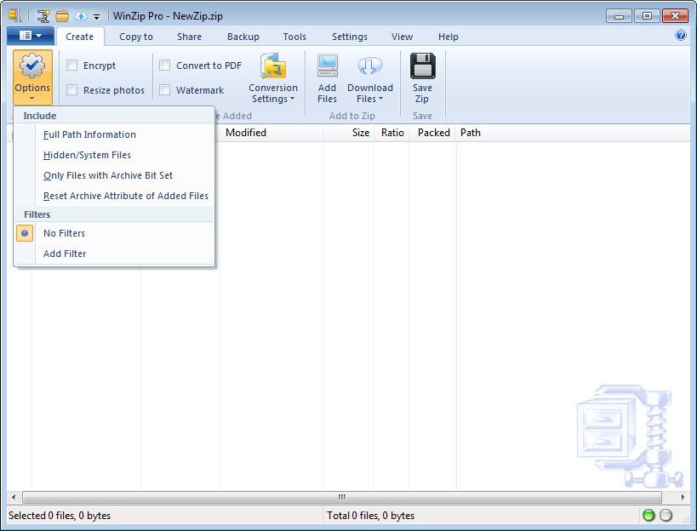Sort by the Modified column header

pos(271,133)
